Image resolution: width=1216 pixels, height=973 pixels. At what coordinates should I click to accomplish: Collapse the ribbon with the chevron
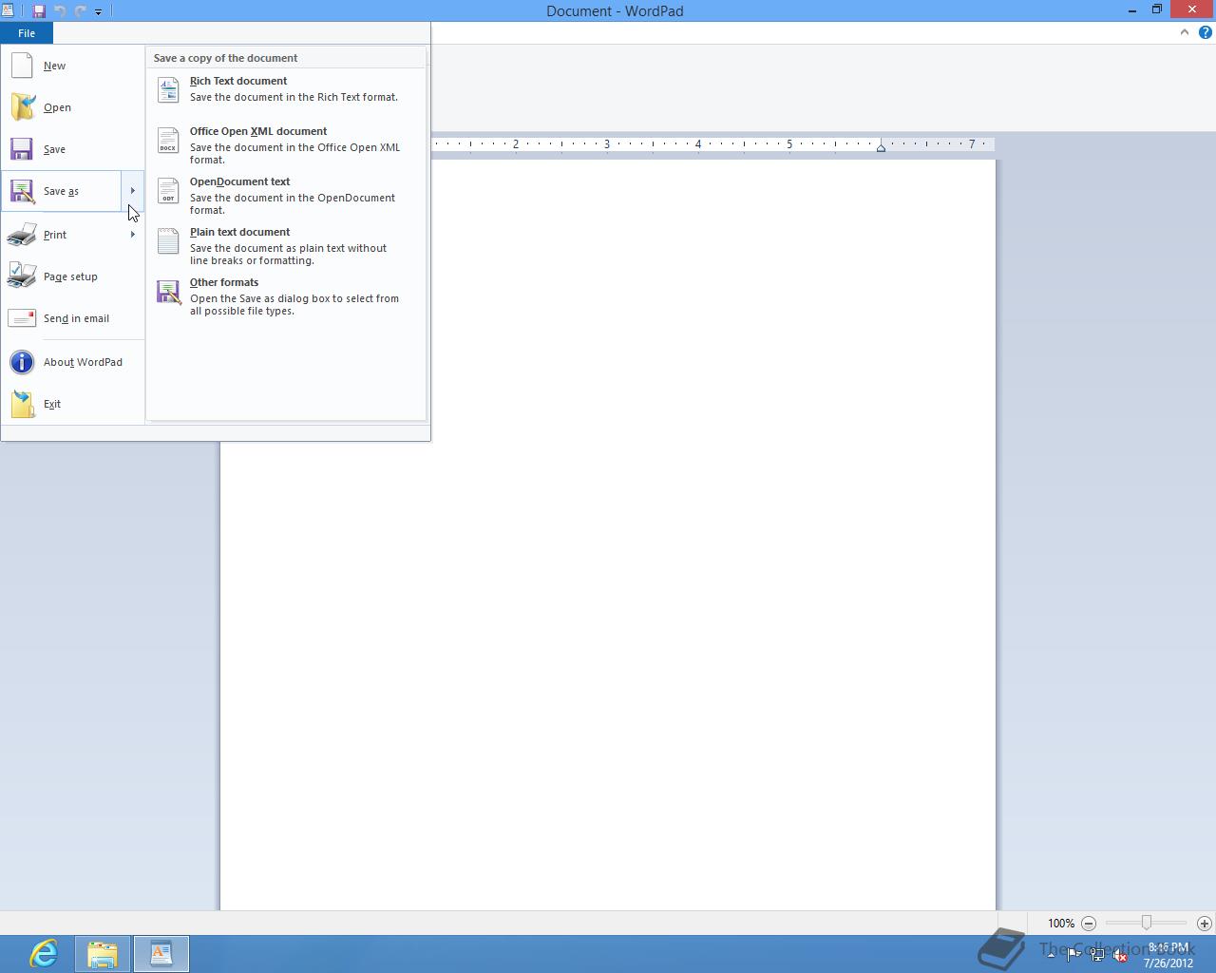(x=1184, y=32)
